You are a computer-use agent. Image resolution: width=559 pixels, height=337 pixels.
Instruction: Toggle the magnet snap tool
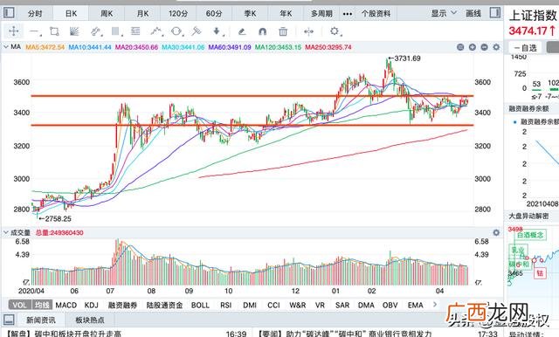262,31
